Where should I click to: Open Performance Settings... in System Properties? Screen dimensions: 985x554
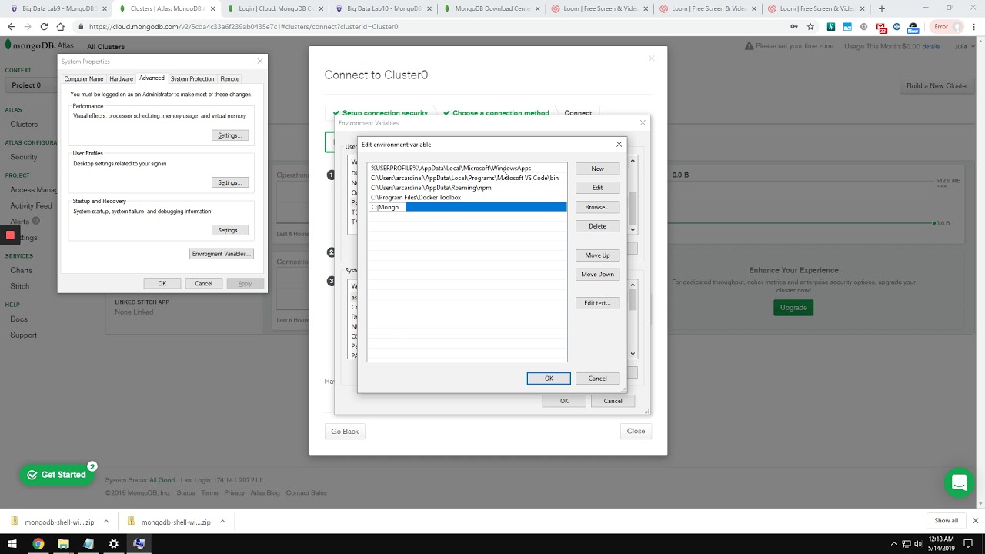pos(229,135)
